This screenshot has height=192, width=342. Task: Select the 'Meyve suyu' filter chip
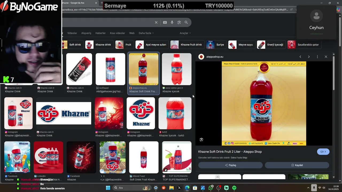(242, 45)
